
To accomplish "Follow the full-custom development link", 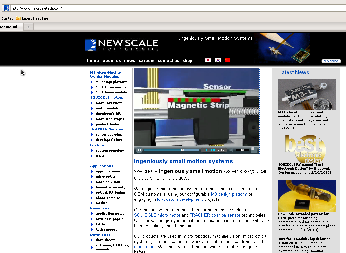I will point(180,199).
